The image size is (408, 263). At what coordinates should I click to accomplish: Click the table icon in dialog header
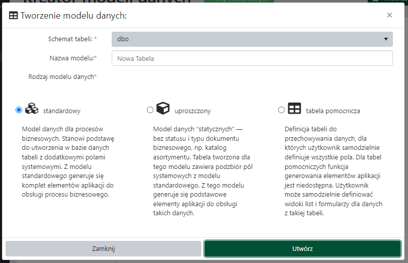(13, 16)
